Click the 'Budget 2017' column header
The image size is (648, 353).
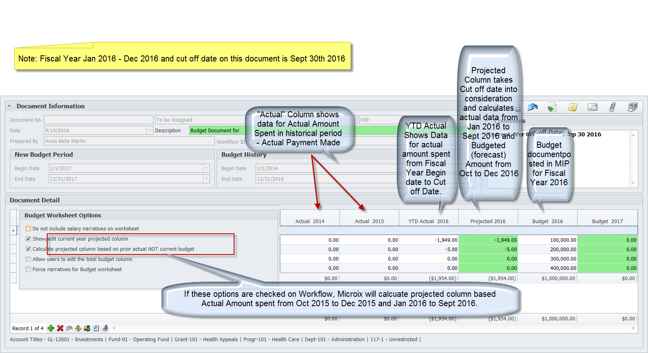pos(607,221)
